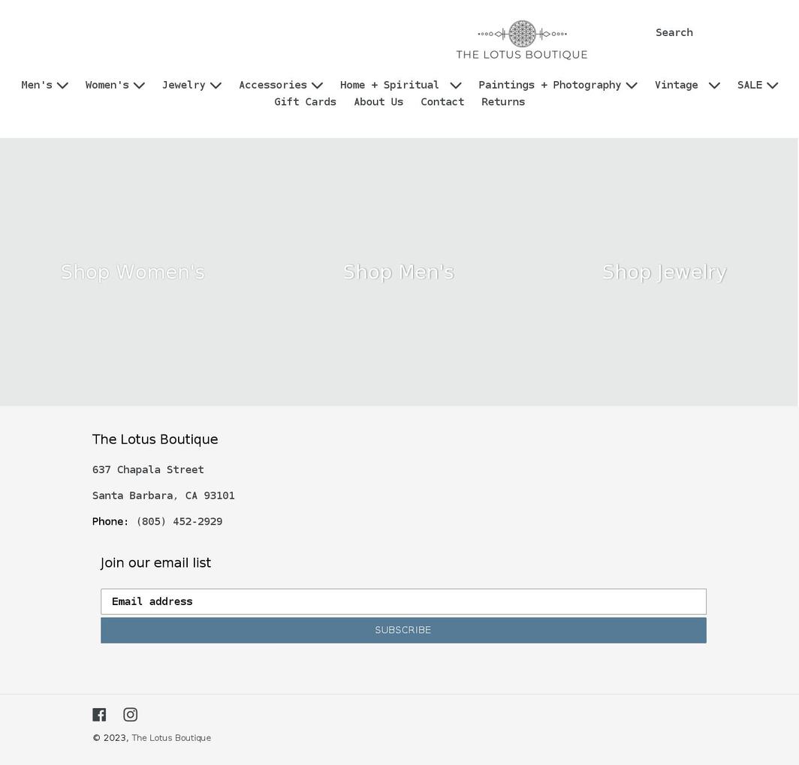Open the Vintage navigation item
Viewport: 799px width, 765px height.
tap(676, 85)
